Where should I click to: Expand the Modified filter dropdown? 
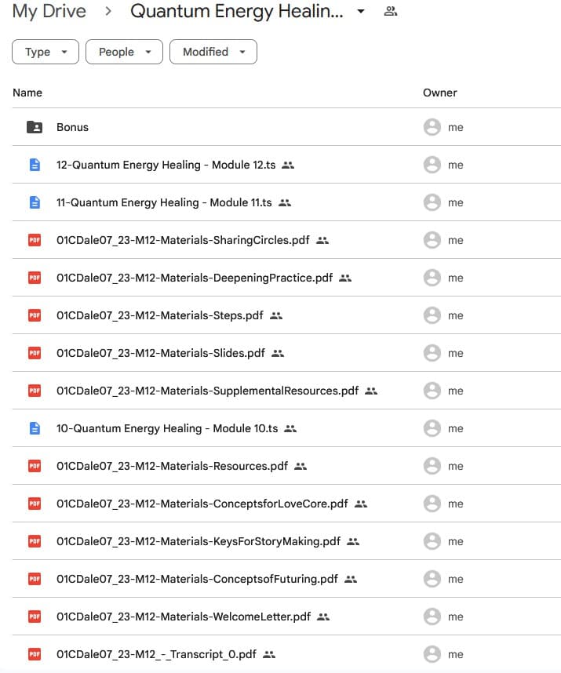(213, 52)
